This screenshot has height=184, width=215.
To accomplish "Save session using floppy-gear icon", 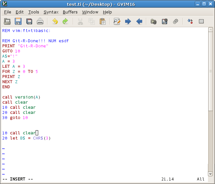I will 165,21.
